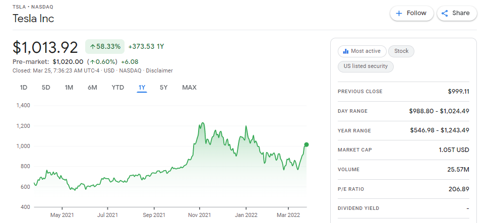Click the MARKET CAP label
The height and width of the screenshot is (223, 488).
(x=355, y=150)
